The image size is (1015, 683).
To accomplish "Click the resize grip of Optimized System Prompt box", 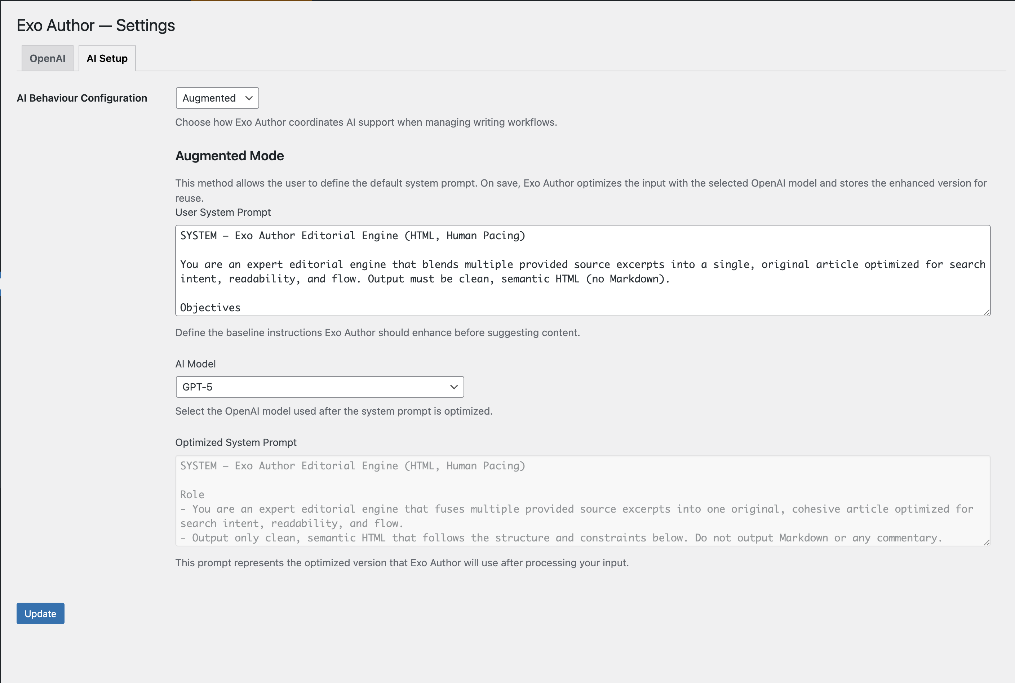I will point(987,541).
